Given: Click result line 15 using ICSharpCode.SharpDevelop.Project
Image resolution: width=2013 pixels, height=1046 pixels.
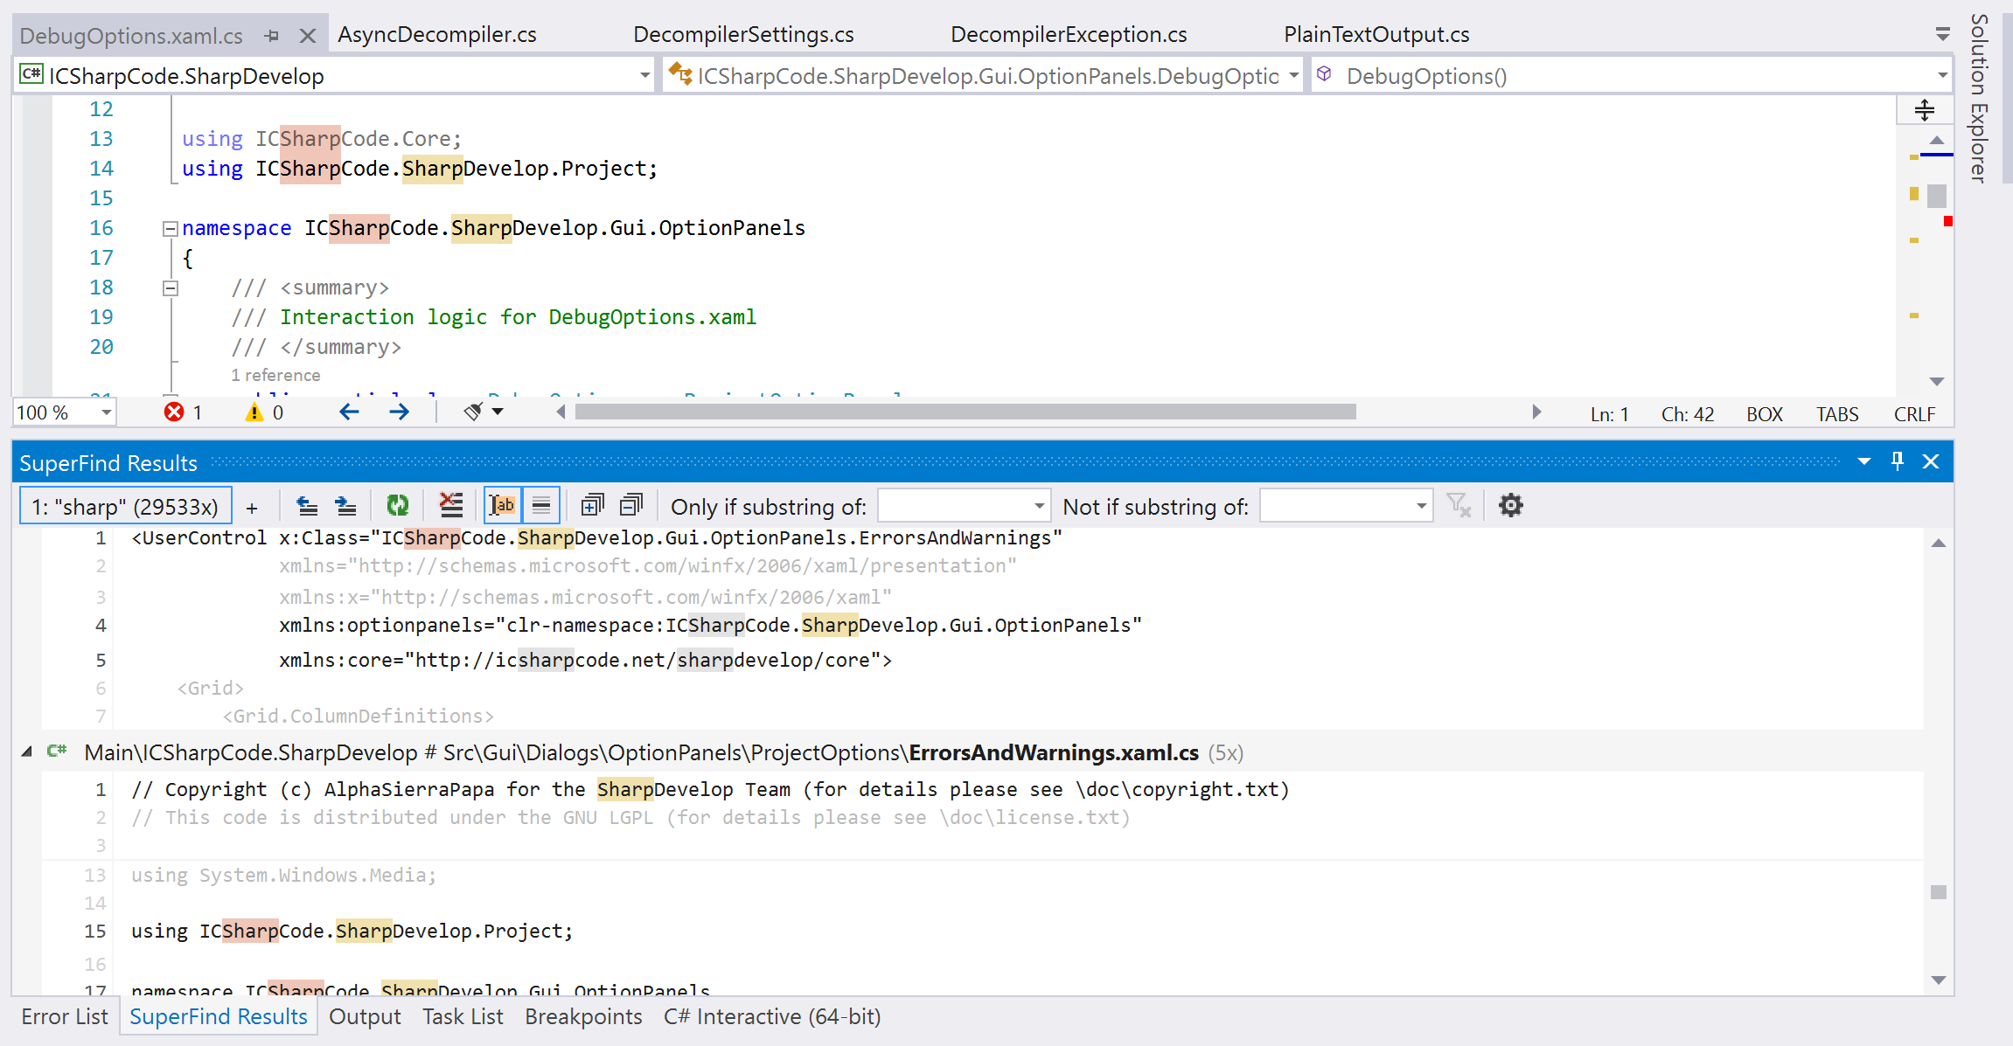Looking at the screenshot, I should pyautogui.click(x=352, y=932).
